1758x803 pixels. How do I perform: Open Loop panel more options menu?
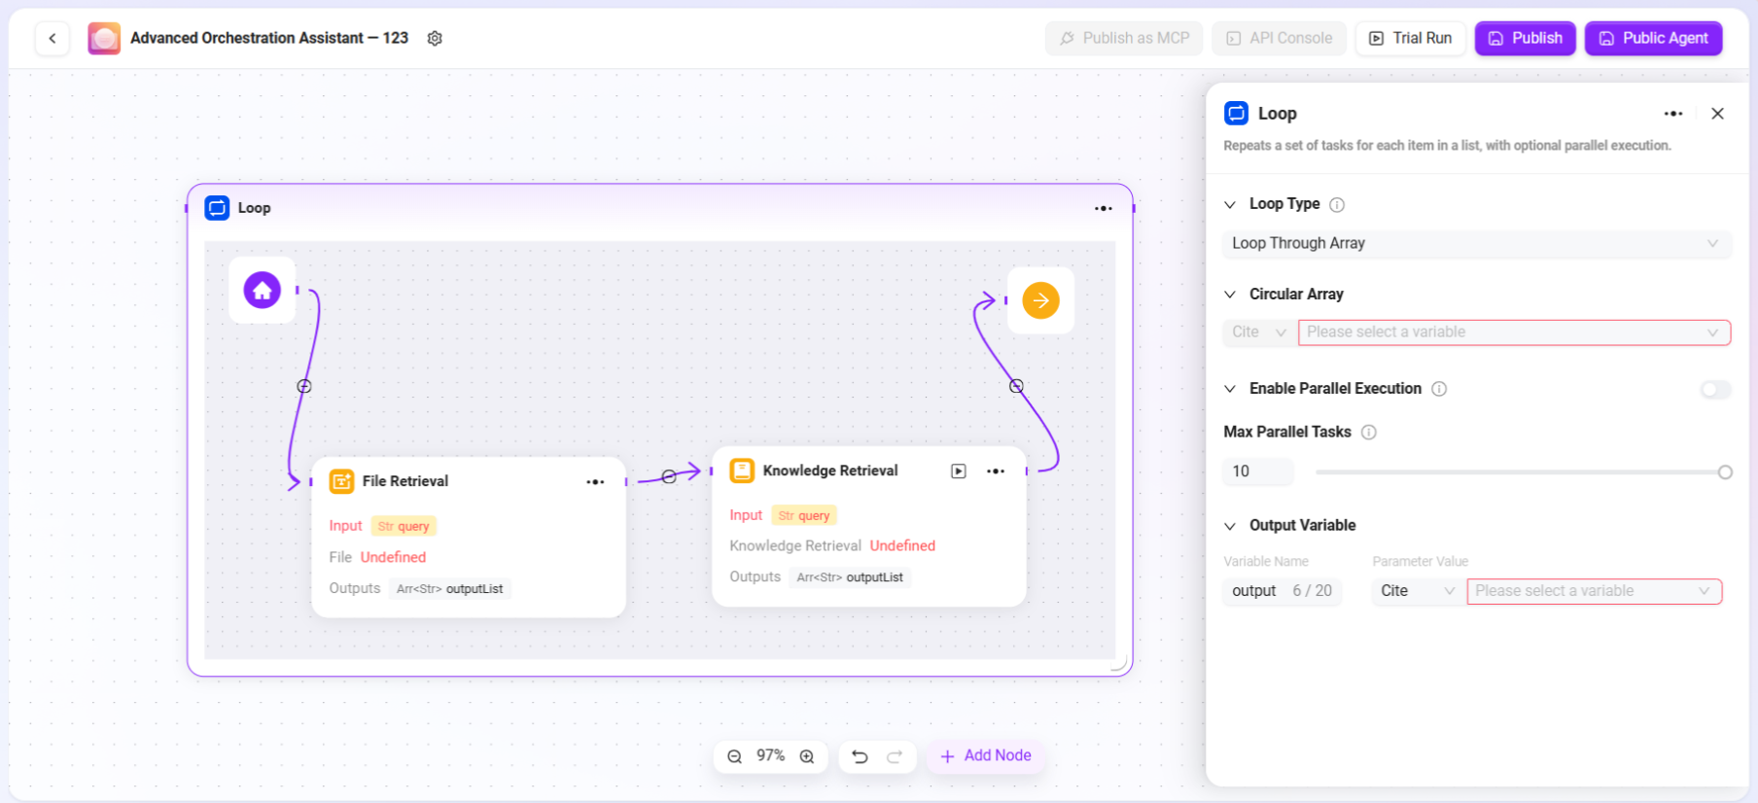[1672, 114]
